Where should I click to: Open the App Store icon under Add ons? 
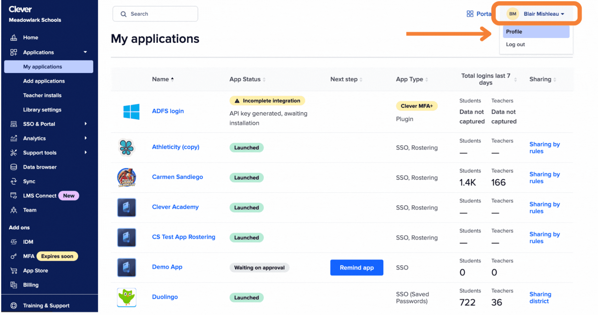[14, 270]
